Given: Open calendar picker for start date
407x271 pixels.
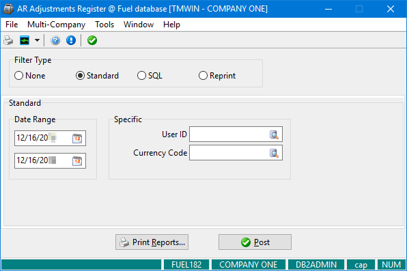Looking at the screenshot, I should (77, 139).
